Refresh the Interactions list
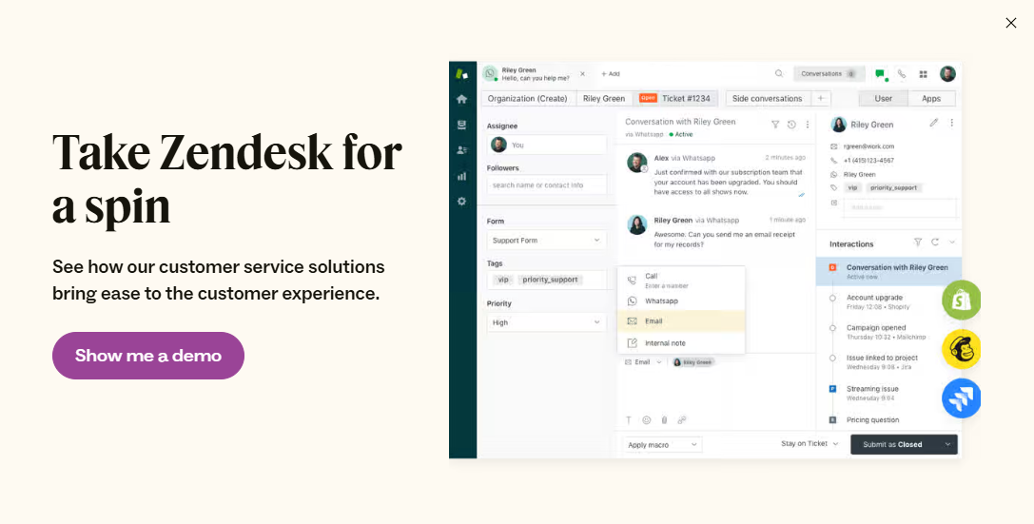The image size is (1034, 524). pyautogui.click(x=935, y=242)
